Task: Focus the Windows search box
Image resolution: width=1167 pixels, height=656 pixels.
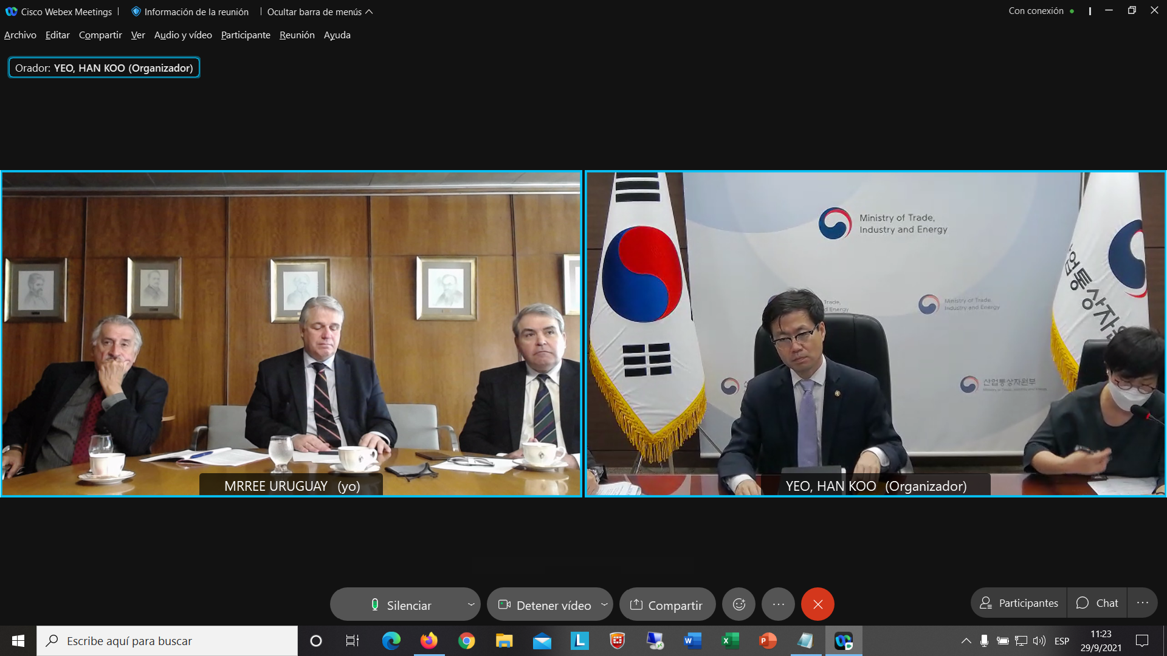Action: point(167,641)
